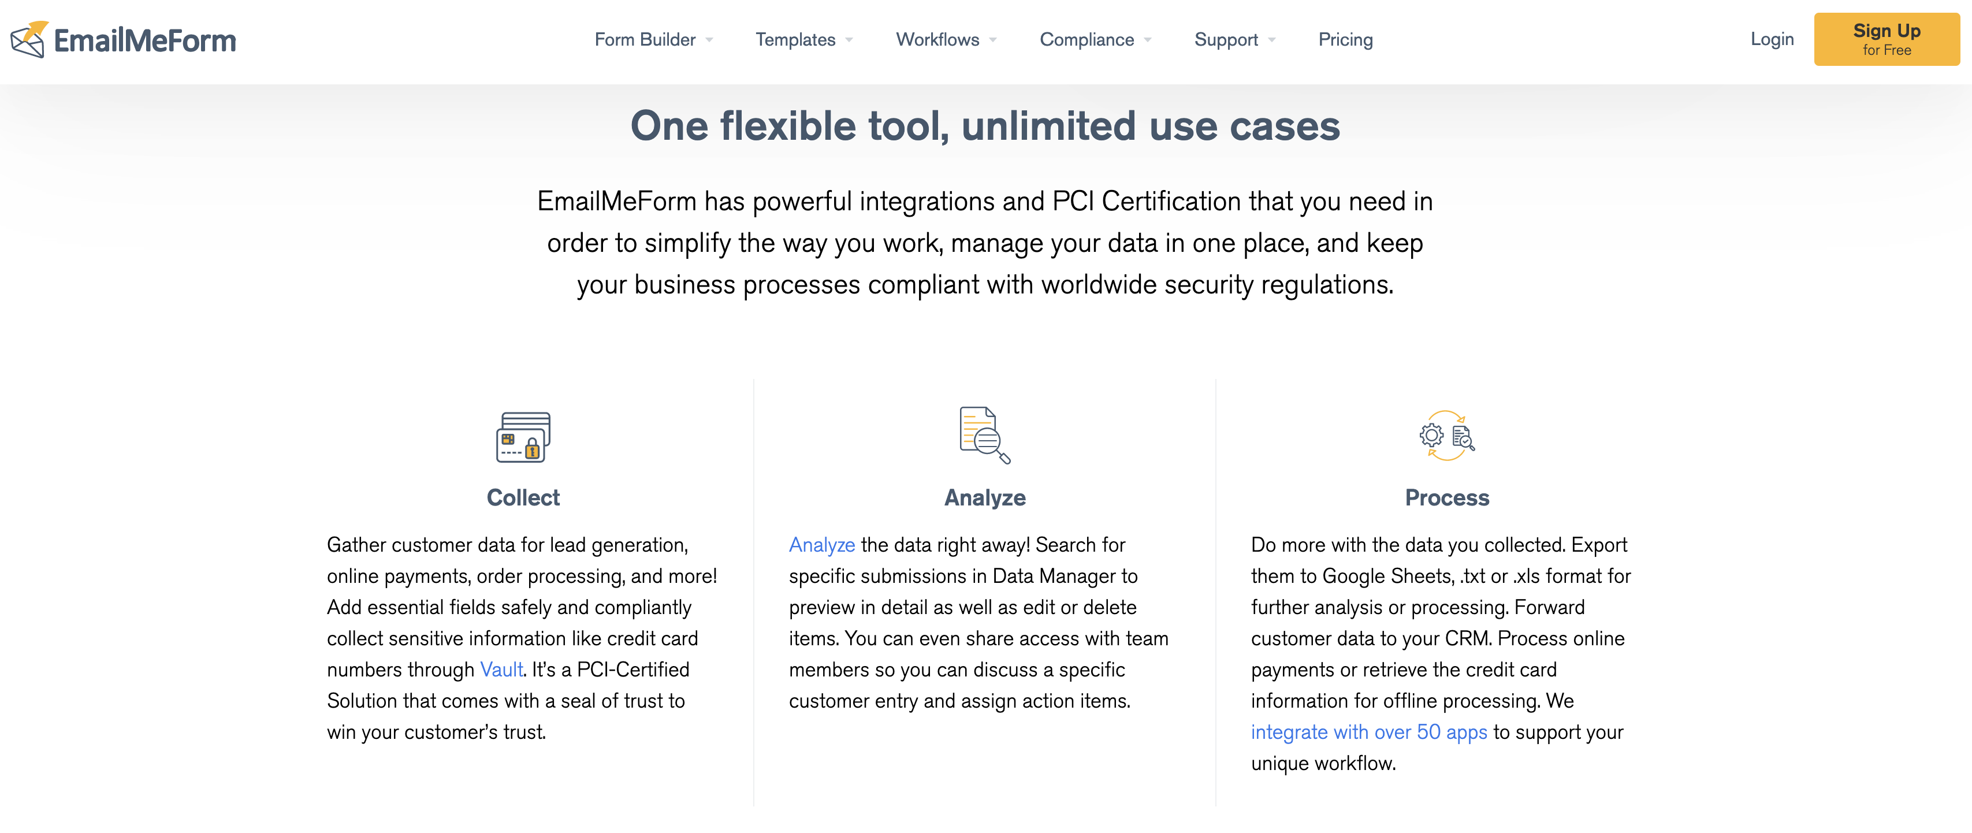Select the Compliance menu item
The image size is (1972, 833).
point(1087,40)
